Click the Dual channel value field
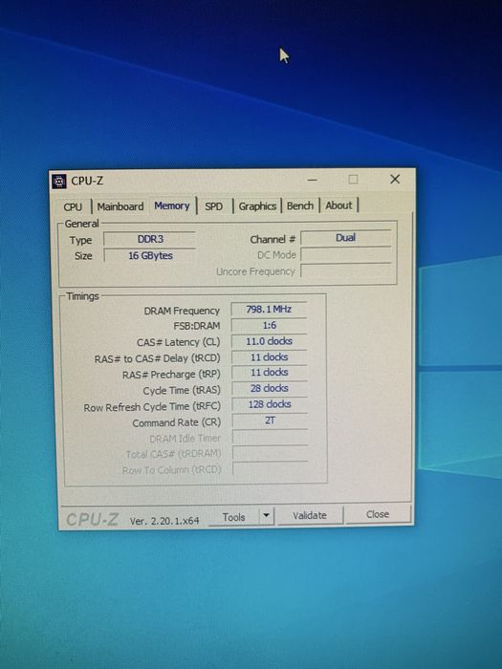 click(x=346, y=238)
